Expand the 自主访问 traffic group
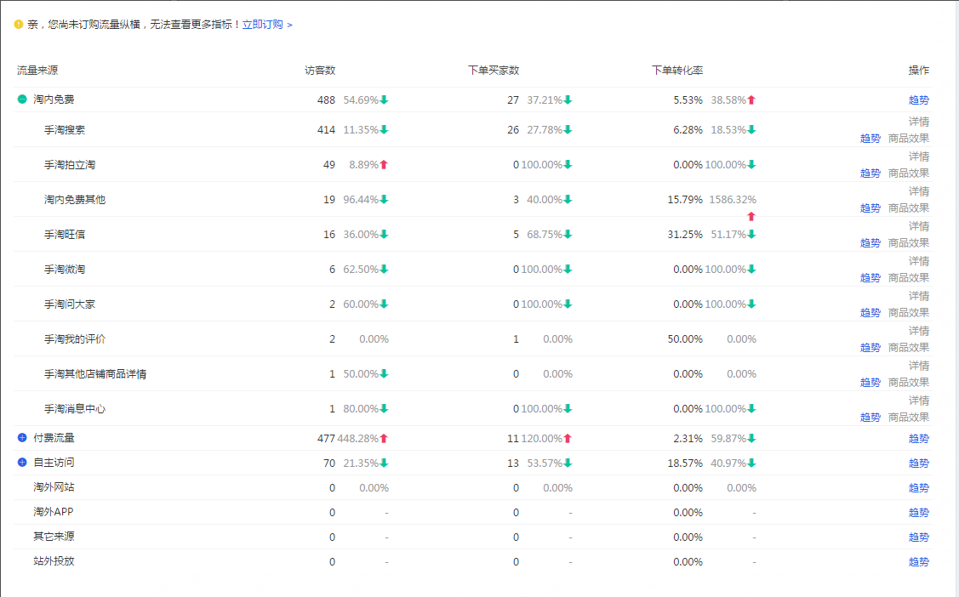 pos(22,462)
